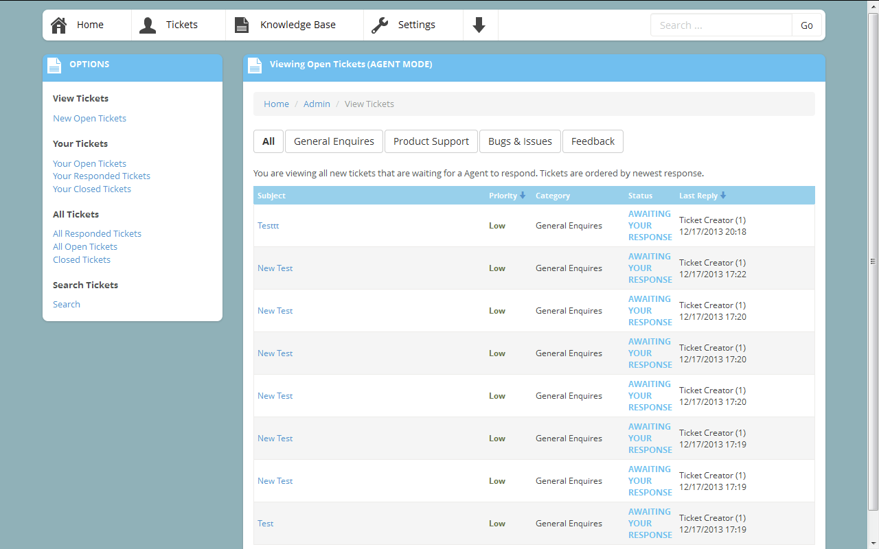This screenshot has height=549, width=879.
Task: Open the Testtt ticket
Action: pyautogui.click(x=269, y=226)
